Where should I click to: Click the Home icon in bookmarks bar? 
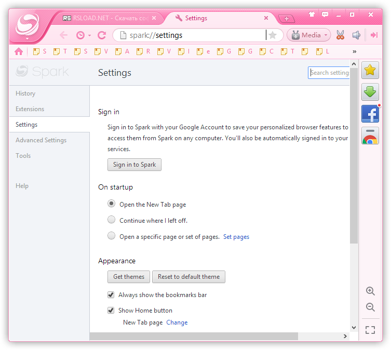click(19, 51)
